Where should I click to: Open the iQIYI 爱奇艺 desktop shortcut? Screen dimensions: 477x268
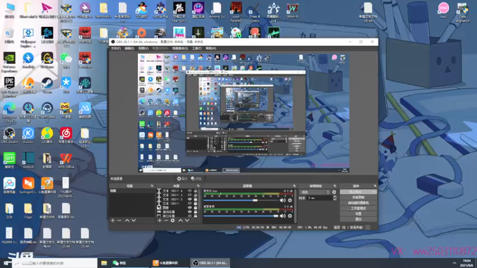(x=10, y=160)
